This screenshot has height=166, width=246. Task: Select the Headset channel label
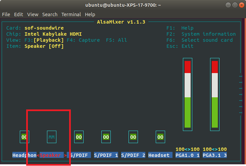point(160,155)
